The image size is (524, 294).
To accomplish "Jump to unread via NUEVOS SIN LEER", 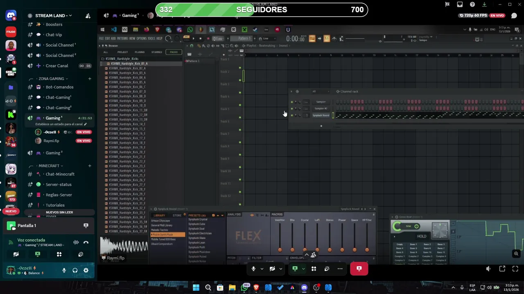I will click(x=59, y=212).
